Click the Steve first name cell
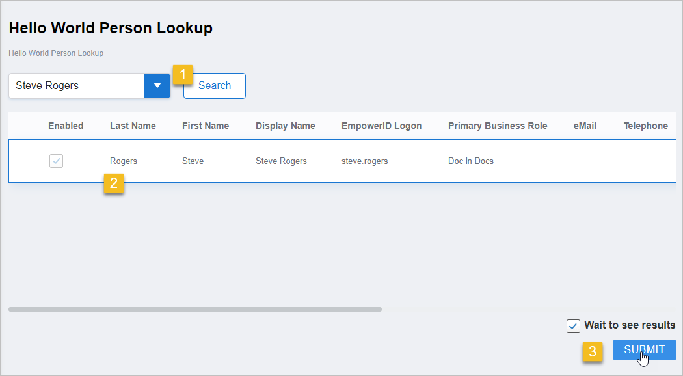683x376 pixels. click(x=193, y=161)
